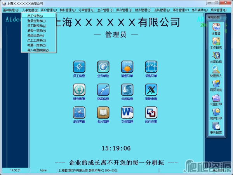This screenshot has height=175, width=233.
Task: Open the 物品信息 icon
Action: 103,90
